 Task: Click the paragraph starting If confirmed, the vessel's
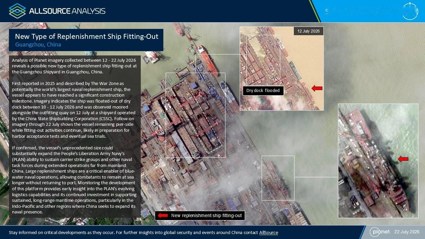click(74, 180)
